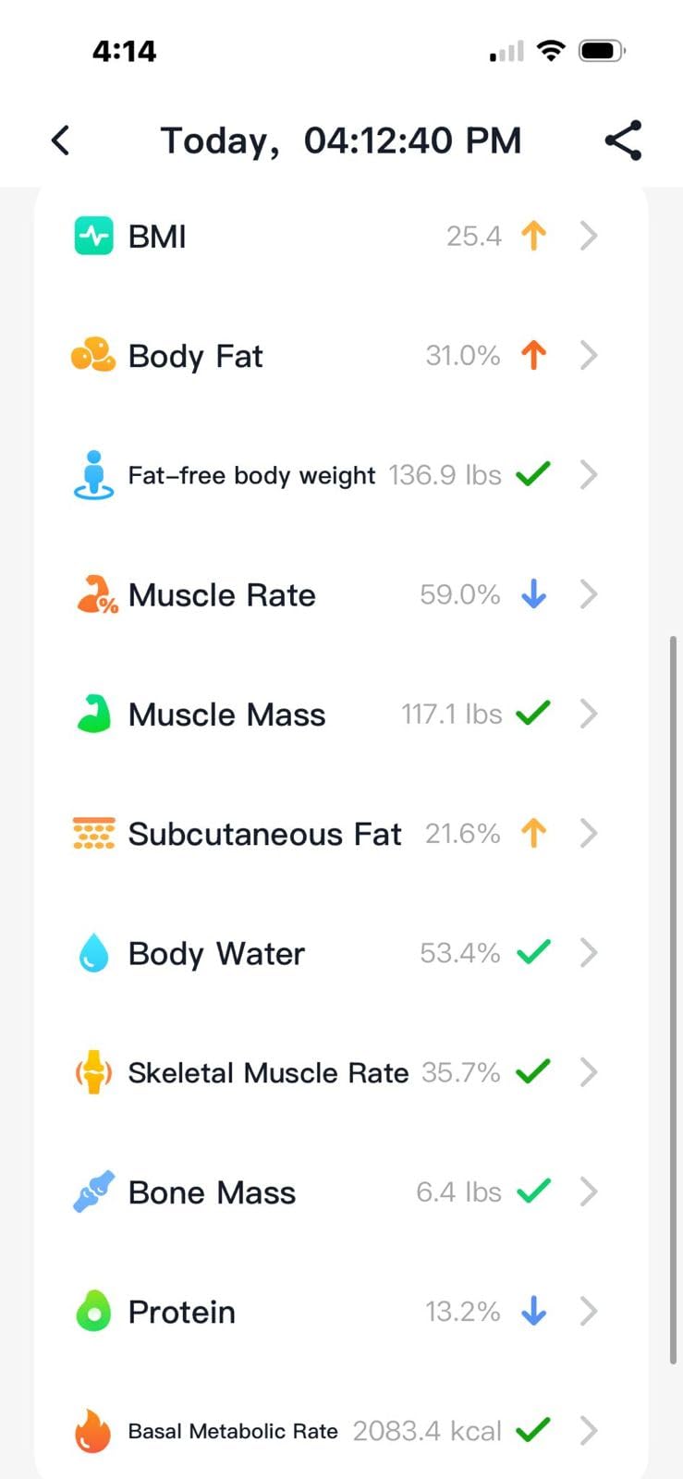Image resolution: width=683 pixels, height=1479 pixels.
Task: Expand the Protein row chevron
Action: (589, 1312)
